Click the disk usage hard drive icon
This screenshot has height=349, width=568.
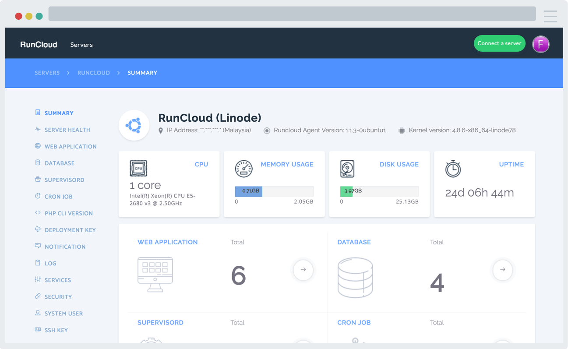point(347,169)
